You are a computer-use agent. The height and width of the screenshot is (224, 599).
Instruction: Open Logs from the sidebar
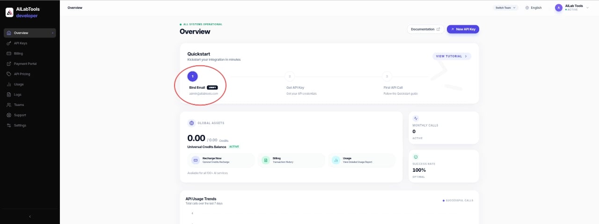coord(30,95)
